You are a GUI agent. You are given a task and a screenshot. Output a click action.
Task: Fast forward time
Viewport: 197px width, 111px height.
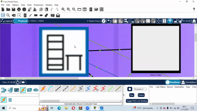point(23,82)
